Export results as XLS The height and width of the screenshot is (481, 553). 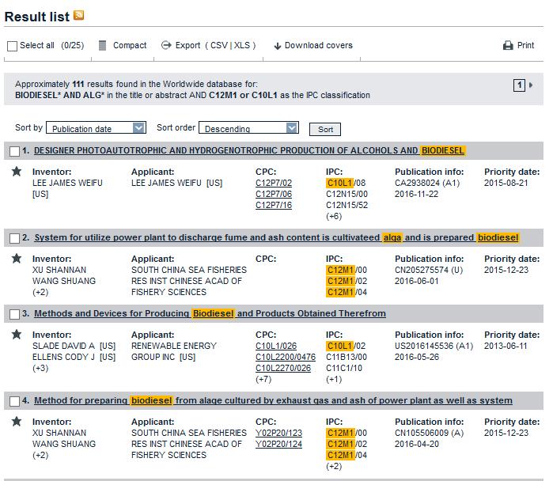(x=242, y=46)
